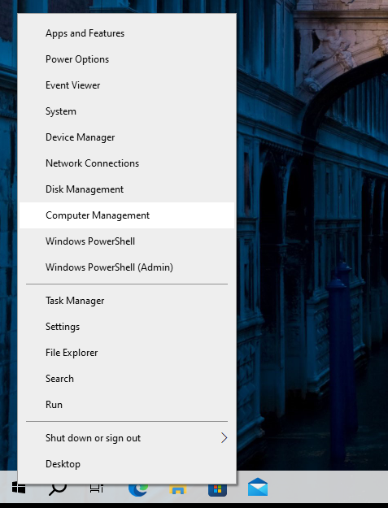
Task: Open Disk Management
Action: pos(127,189)
